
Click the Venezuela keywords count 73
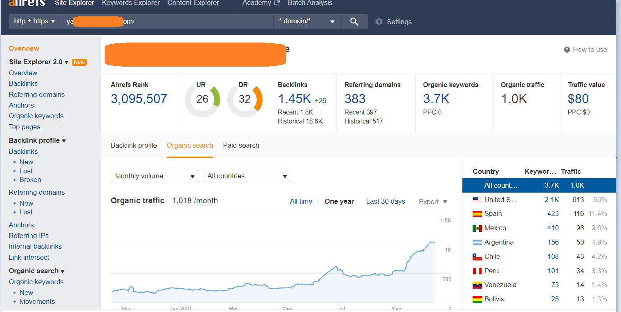tap(555, 285)
